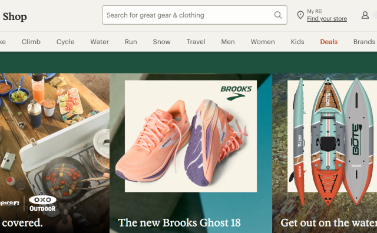Click the My REI label

coord(315,11)
